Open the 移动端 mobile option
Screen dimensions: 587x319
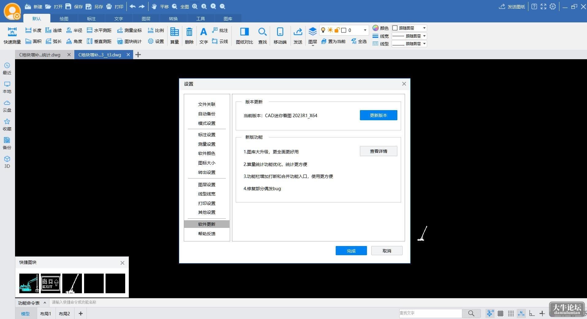[x=280, y=36]
